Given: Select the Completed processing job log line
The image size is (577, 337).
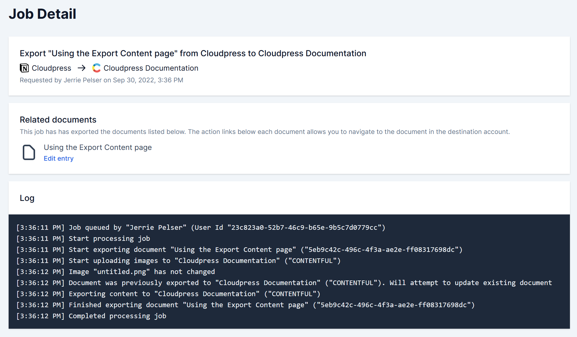Looking at the screenshot, I should pos(91,316).
